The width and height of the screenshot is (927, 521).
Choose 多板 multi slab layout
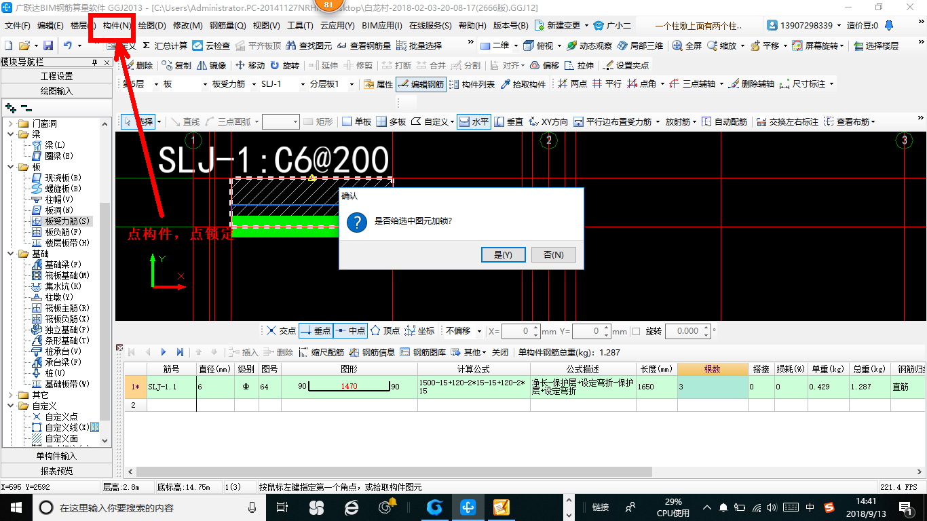[x=391, y=122]
